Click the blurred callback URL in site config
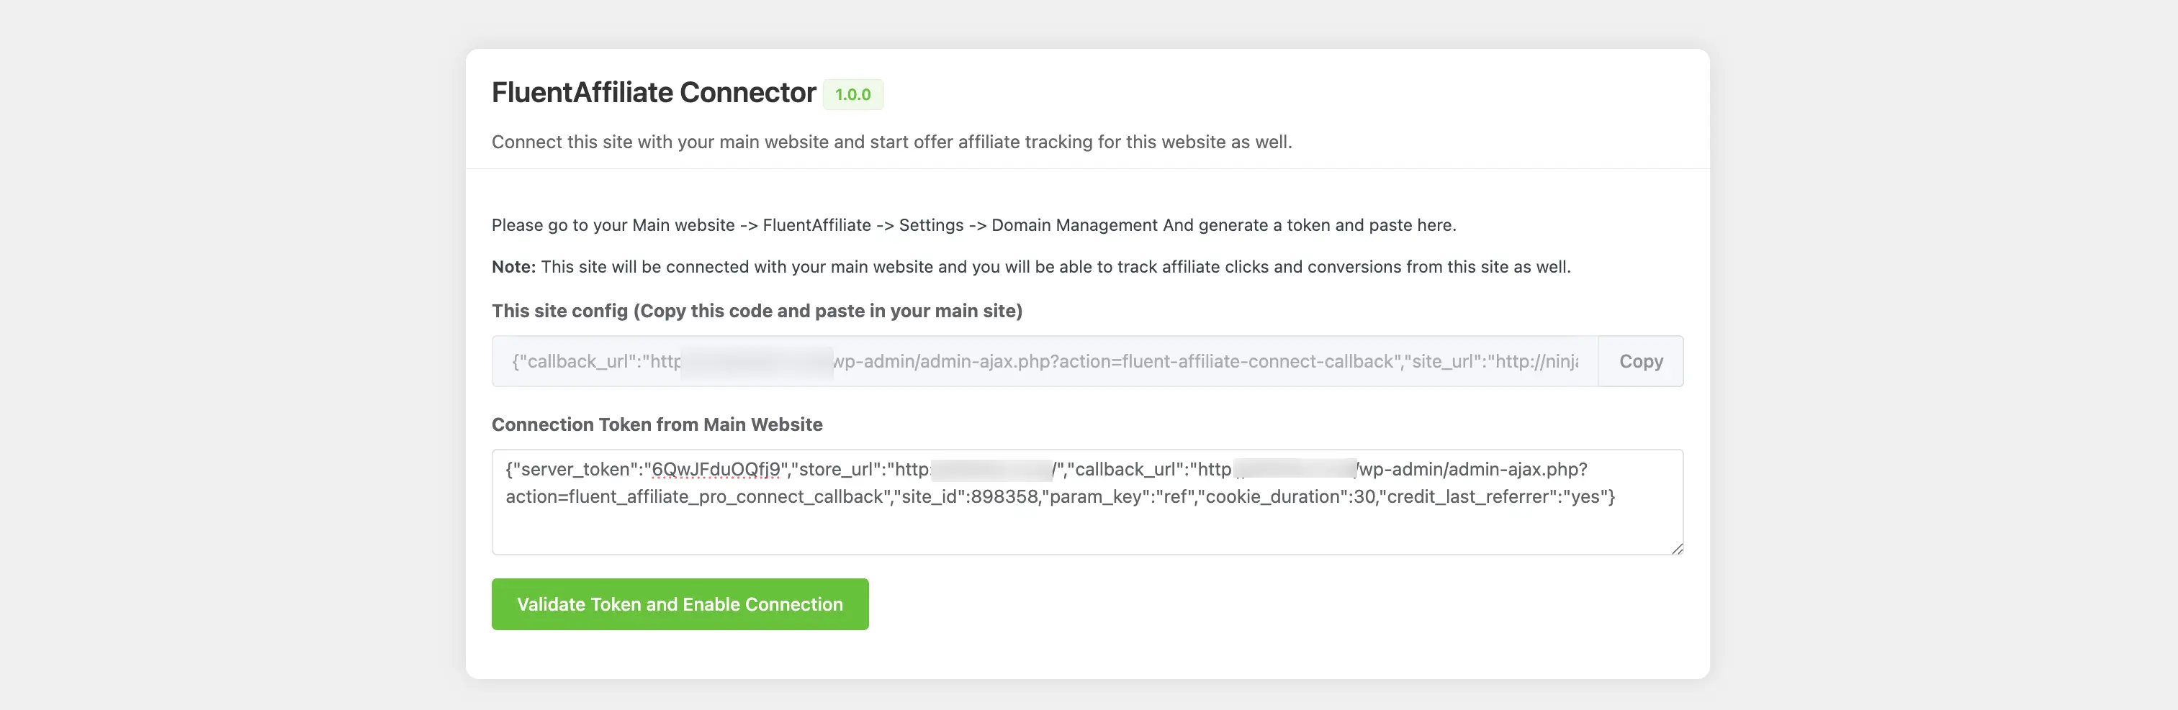Screen dimensions: 2178x710 coord(757,361)
